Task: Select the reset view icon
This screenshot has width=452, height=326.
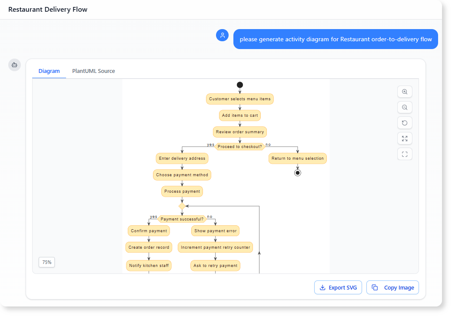Action: click(405, 123)
